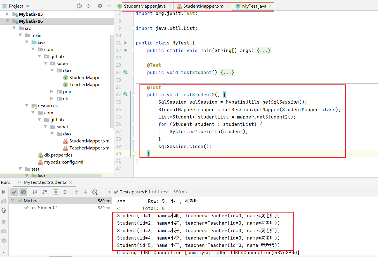Run class MyTest from gutter arrow
Image resolution: width=378 pixels, height=257 pixels.
coord(126,43)
